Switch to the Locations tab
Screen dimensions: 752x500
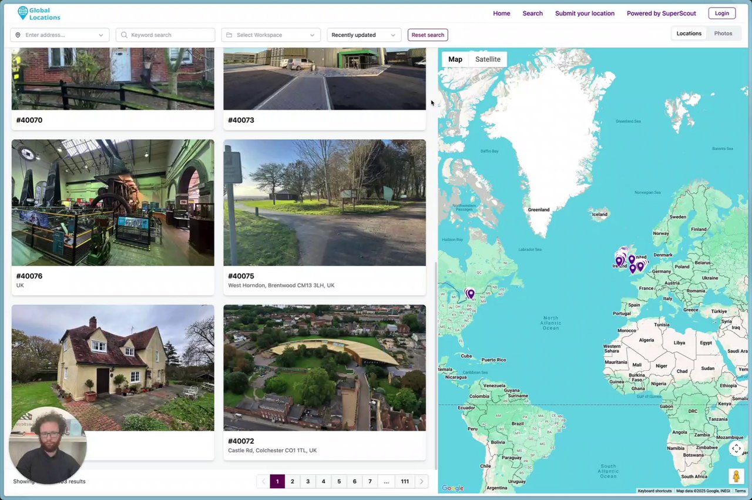point(689,33)
